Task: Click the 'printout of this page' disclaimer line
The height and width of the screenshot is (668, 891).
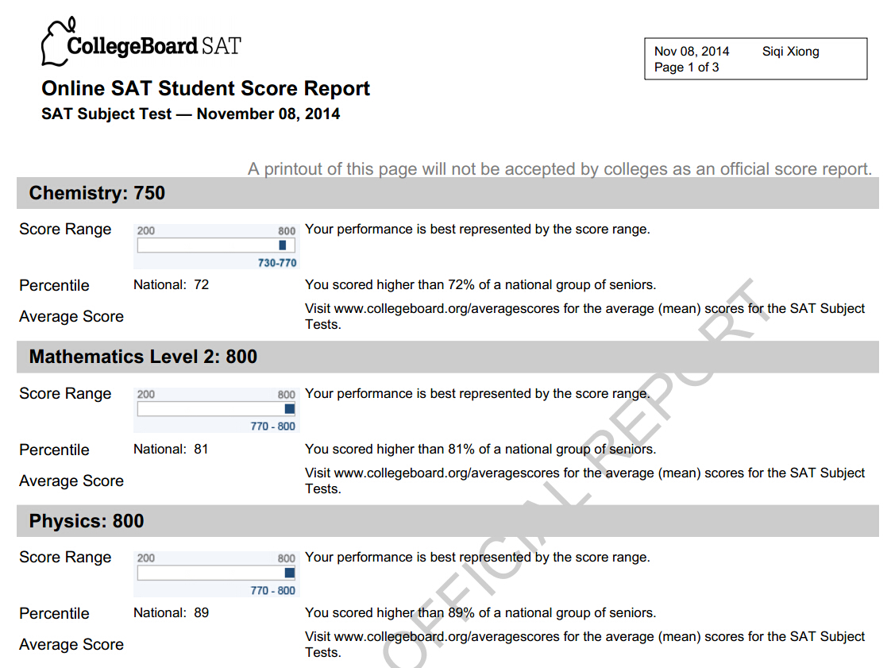Action: [x=559, y=169]
